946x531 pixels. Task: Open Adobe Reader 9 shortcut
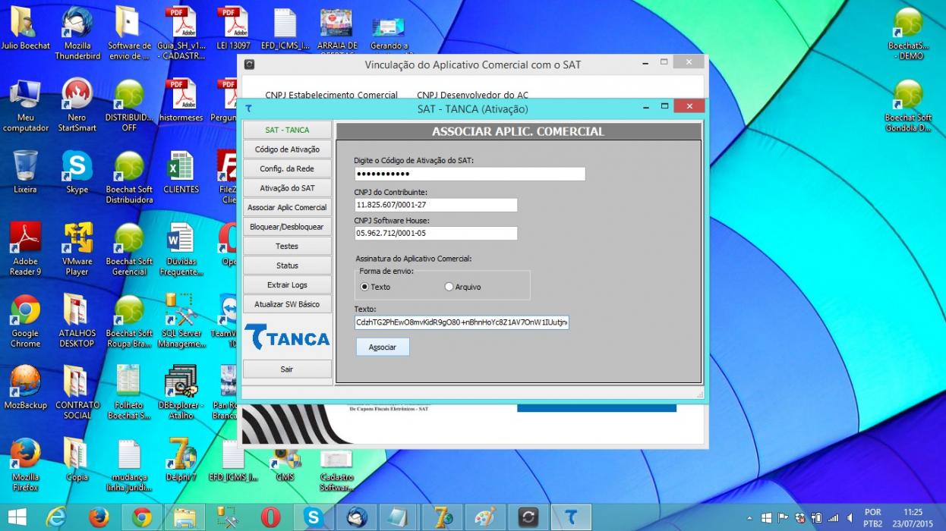point(25,249)
